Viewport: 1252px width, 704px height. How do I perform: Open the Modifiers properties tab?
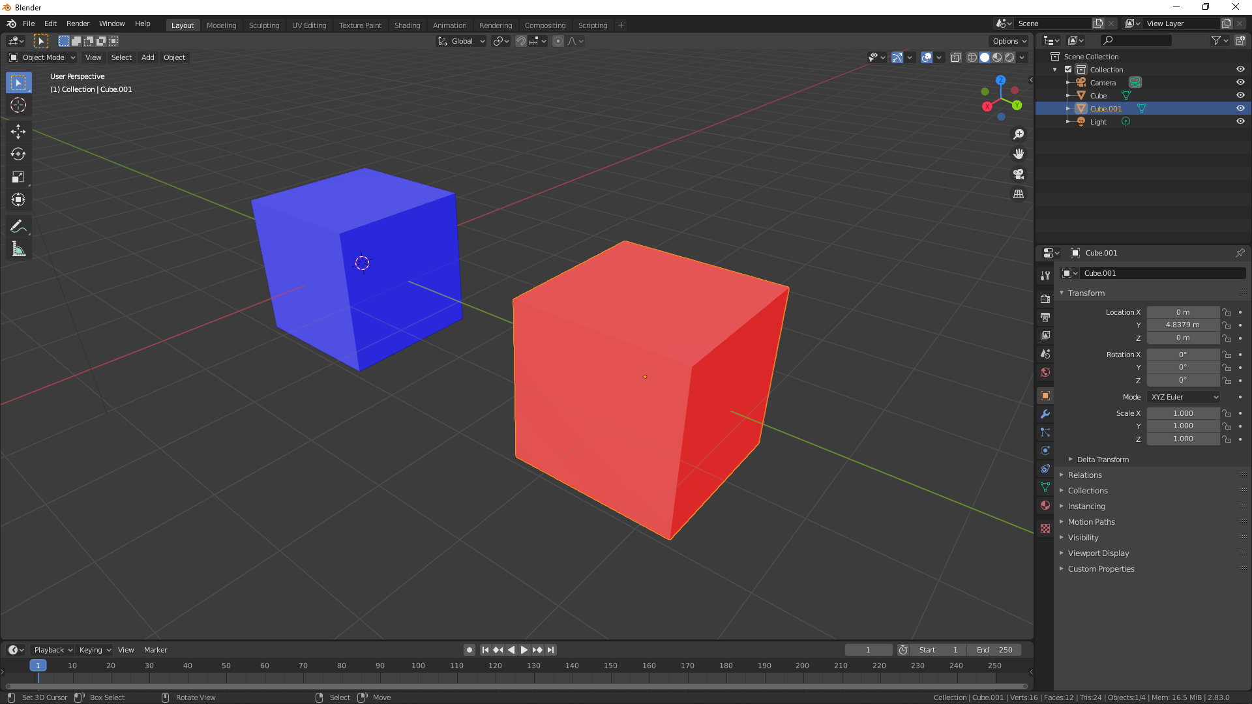coord(1045,414)
